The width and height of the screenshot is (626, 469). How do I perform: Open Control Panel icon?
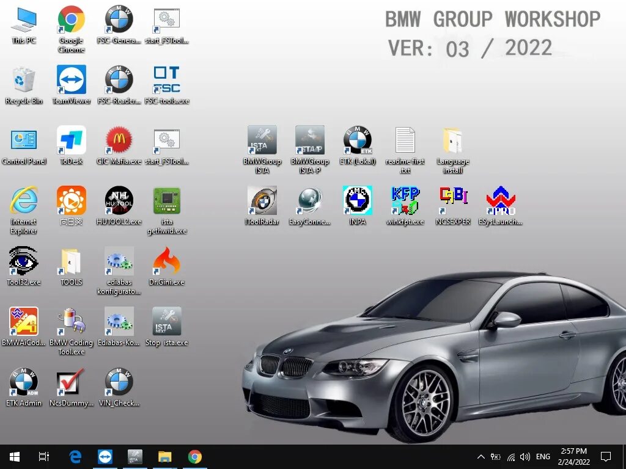pos(24,145)
